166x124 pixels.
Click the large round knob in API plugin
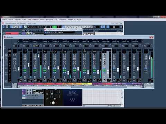(53, 103)
